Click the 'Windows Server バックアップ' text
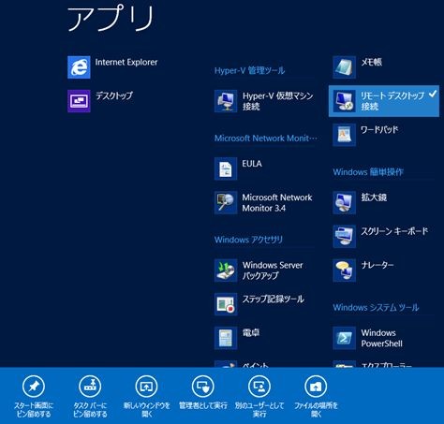Viewport: 444px width, 424px height. (273, 270)
